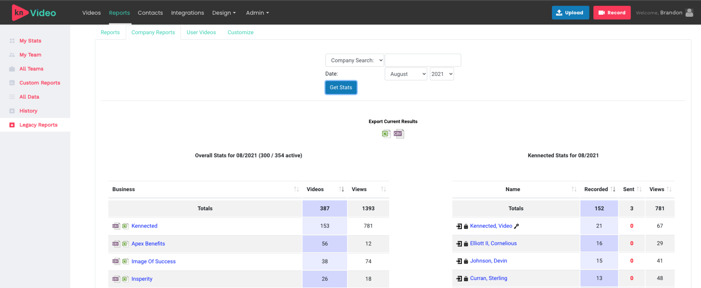The image size is (701, 288).
Task: Open the Image Of Success link
Action: click(x=154, y=261)
